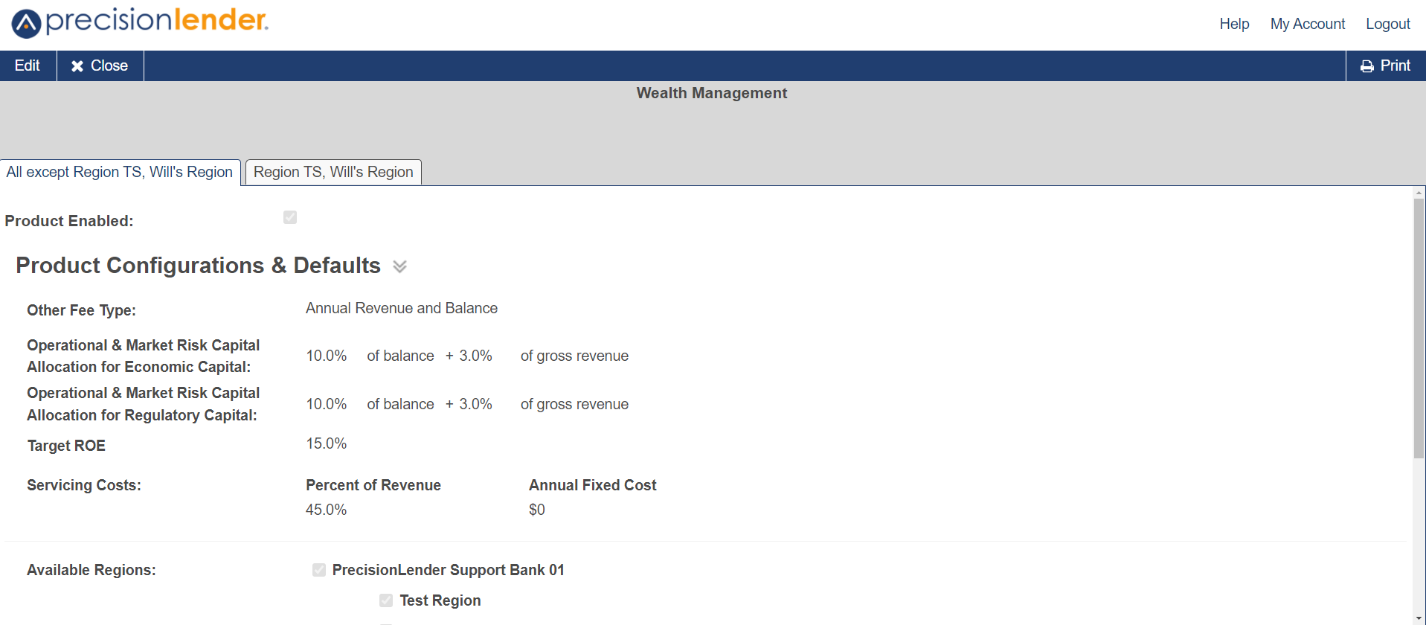1426x625 pixels.
Task: Click 'Allocation for Economic Capital:' label
Action: coord(139,367)
